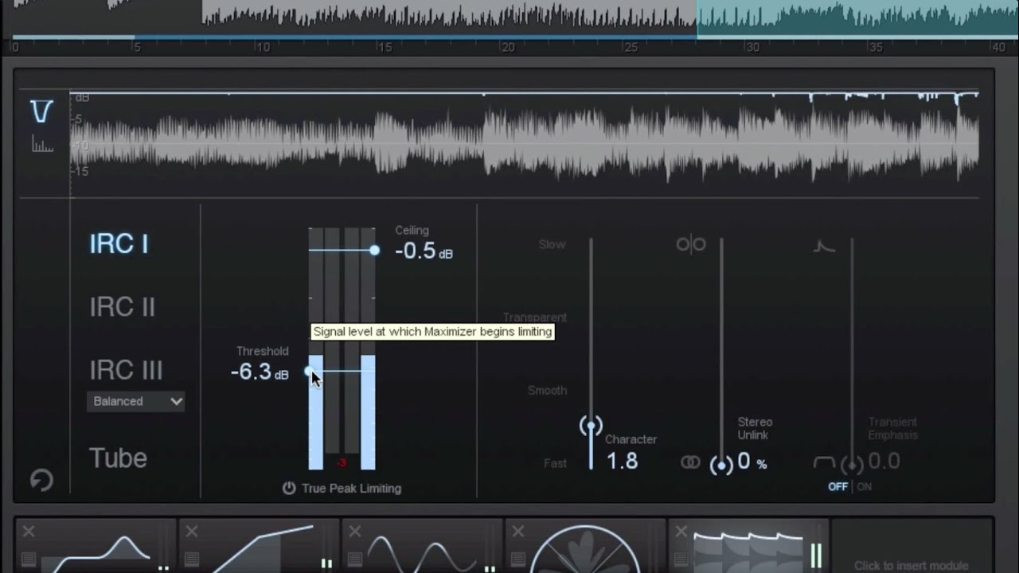Click the 20 second timeline marker

click(508, 48)
